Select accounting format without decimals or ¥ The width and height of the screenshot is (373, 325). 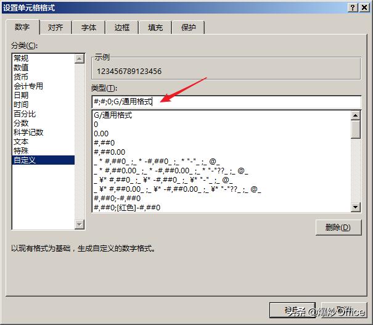coord(222,162)
